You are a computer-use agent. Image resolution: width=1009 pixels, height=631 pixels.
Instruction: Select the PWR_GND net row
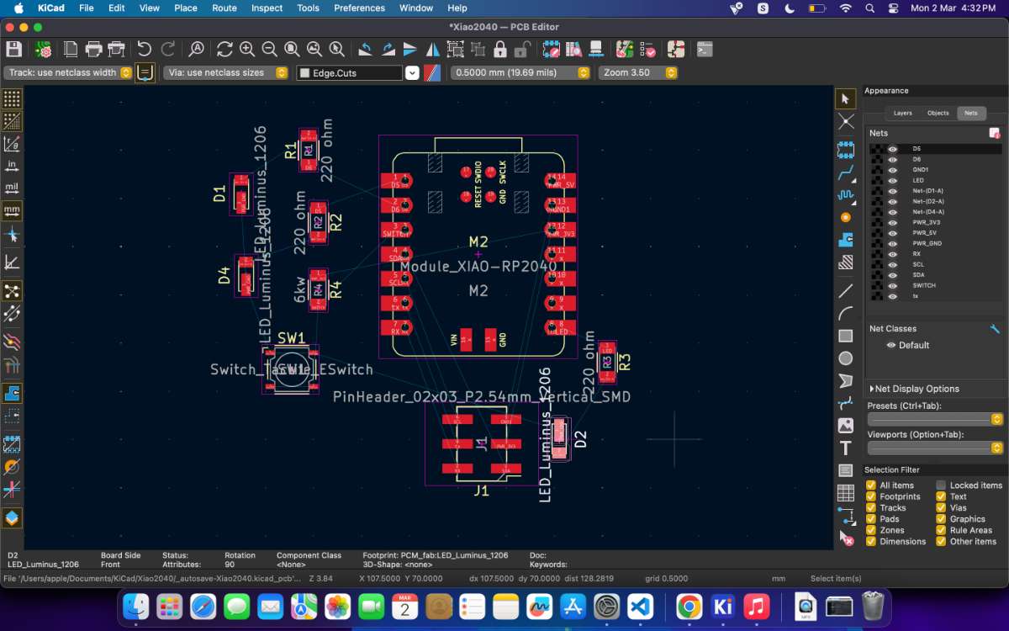935,243
